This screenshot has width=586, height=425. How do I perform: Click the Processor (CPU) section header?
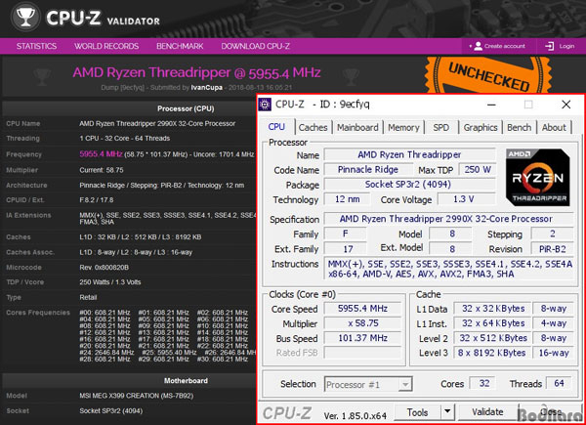click(x=186, y=108)
